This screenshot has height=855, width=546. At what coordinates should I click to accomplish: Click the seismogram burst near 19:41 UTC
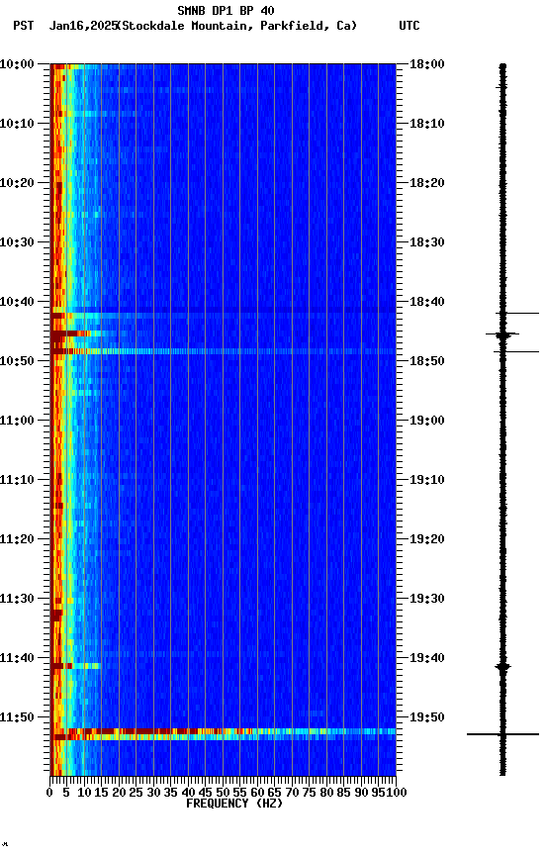click(x=502, y=667)
